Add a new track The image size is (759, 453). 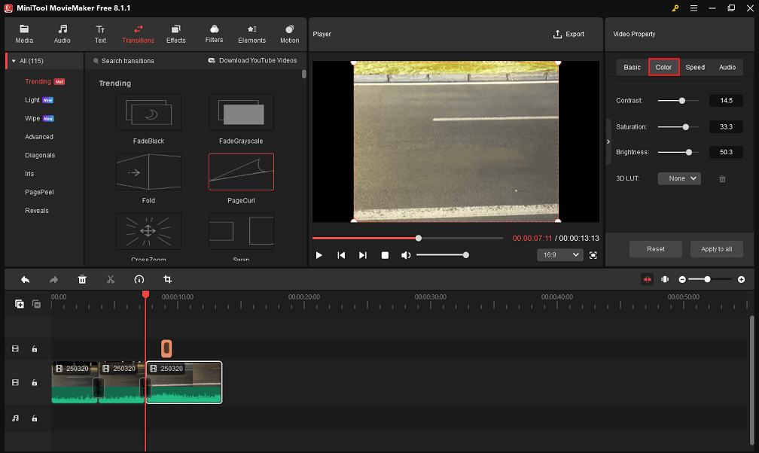[x=20, y=304]
